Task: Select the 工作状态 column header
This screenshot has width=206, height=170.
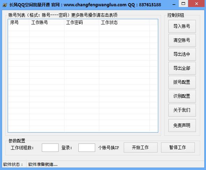Action: 124,22
